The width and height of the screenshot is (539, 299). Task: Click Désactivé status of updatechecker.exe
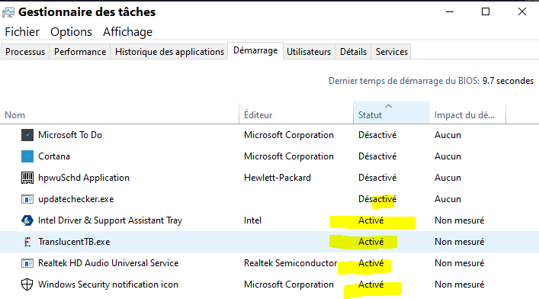pyautogui.click(x=377, y=199)
